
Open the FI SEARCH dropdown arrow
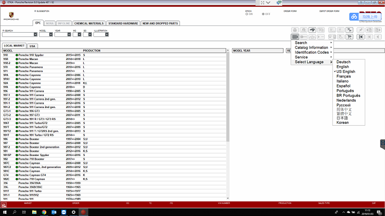click(x=35, y=35)
